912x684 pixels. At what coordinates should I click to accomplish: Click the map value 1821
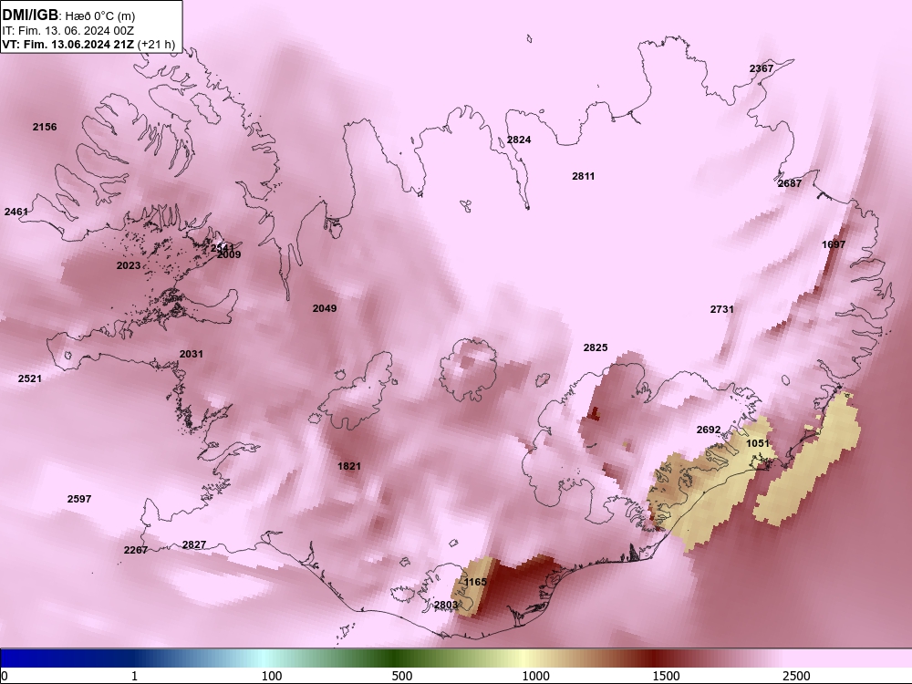(349, 466)
